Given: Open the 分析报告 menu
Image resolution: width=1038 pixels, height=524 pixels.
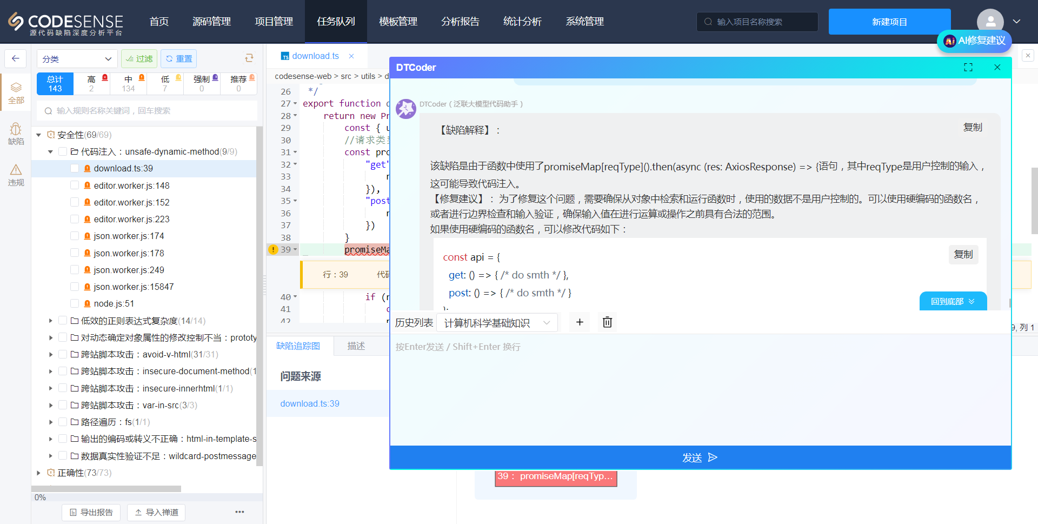Looking at the screenshot, I should [460, 22].
